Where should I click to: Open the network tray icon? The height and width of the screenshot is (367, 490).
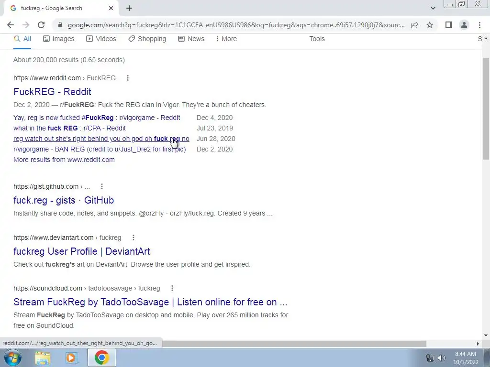[430, 358]
